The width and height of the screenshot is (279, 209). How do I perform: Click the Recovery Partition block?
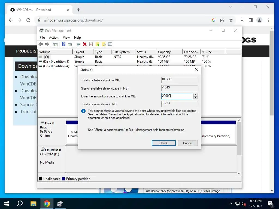pyautogui.click(x=218, y=134)
